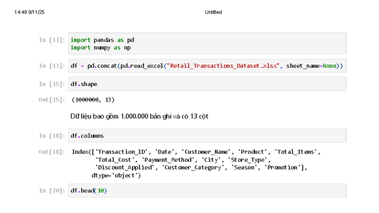
Task: Click 'Transaction_ID' in the Index output
Action: pyautogui.click(x=121, y=152)
